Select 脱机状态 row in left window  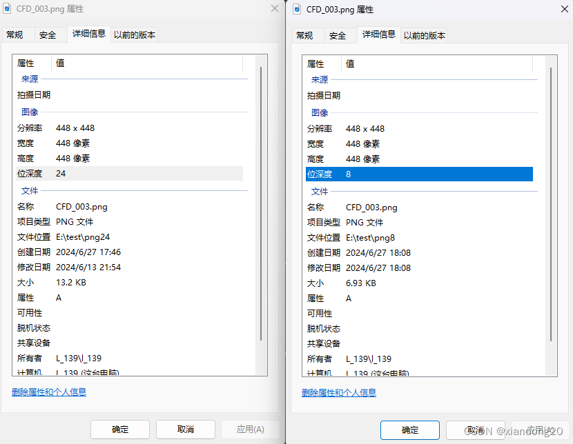[129, 328]
